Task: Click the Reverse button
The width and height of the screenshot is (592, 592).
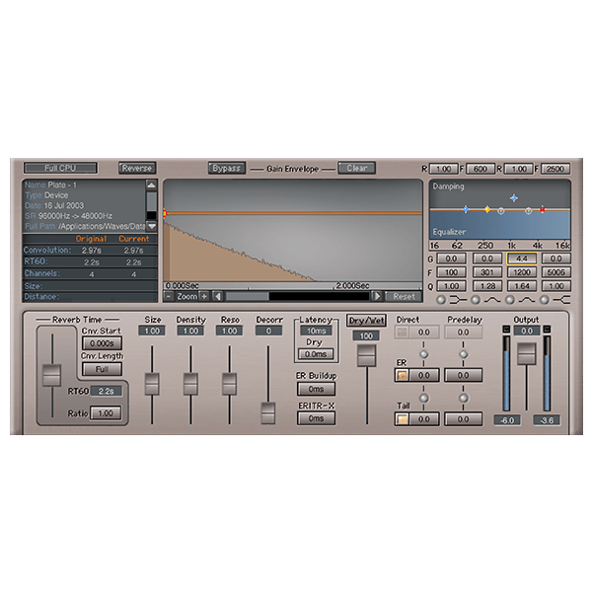Action: [137, 168]
